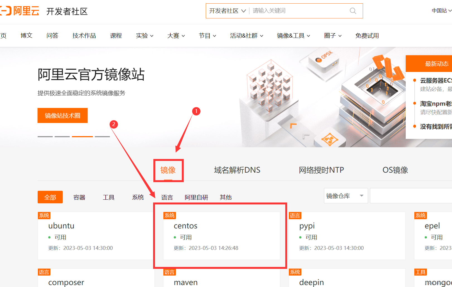Screen dimensions: 452x287
Task: Click the 可用 status on pypi card
Action: (x=311, y=237)
